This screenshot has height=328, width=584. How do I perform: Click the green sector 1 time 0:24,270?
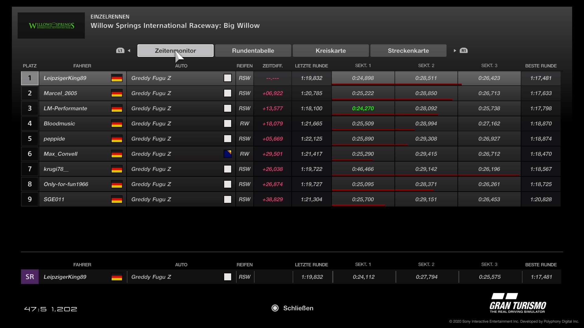[363, 108]
